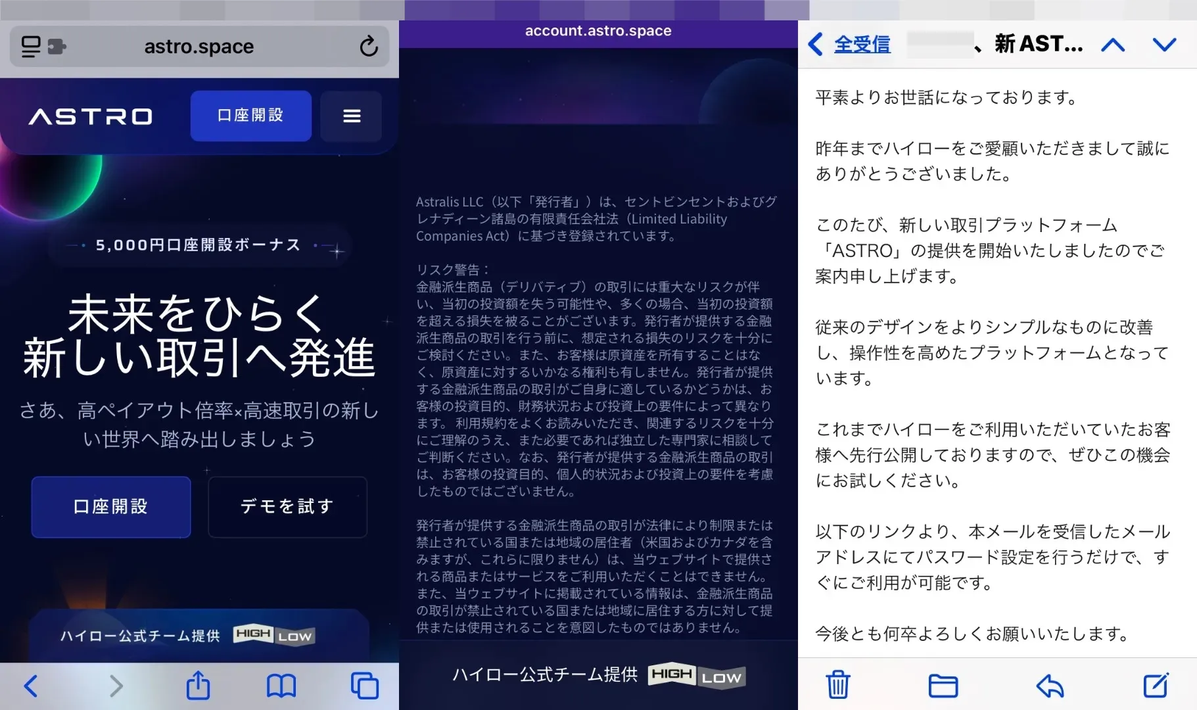Reply to the email

1050,686
